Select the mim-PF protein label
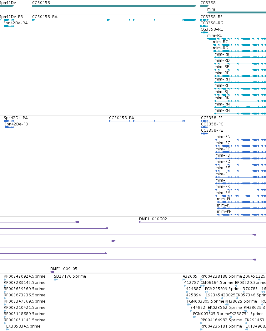Viewport: 266px width, 331px height. click(224, 211)
